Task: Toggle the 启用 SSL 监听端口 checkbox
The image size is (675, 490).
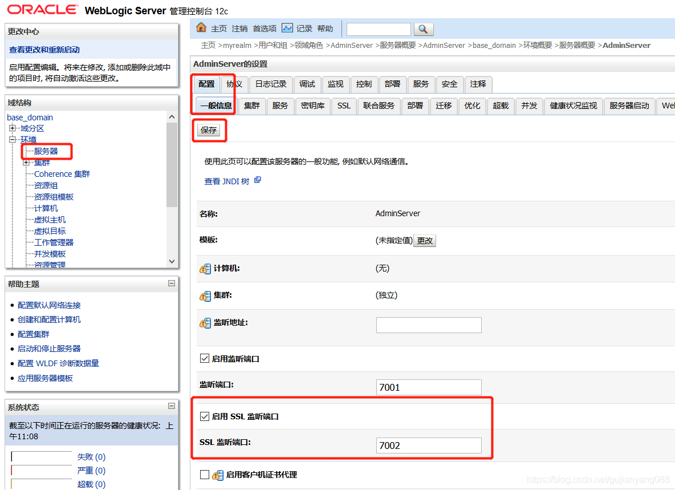Action: click(205, 416)
